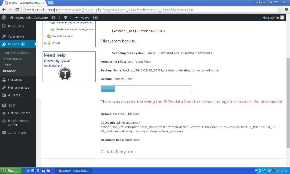Image resolution: width=290 pixels, height=174 pixels.
Task: Open the Herramientas menu
Action: click(x=18, y=87)
